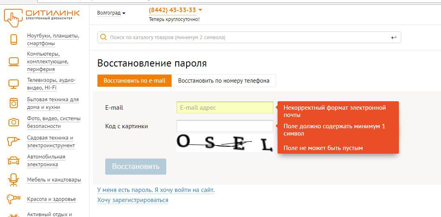Click the television category icon
This screenshot has height=217, width=441.
pos(14,84)
